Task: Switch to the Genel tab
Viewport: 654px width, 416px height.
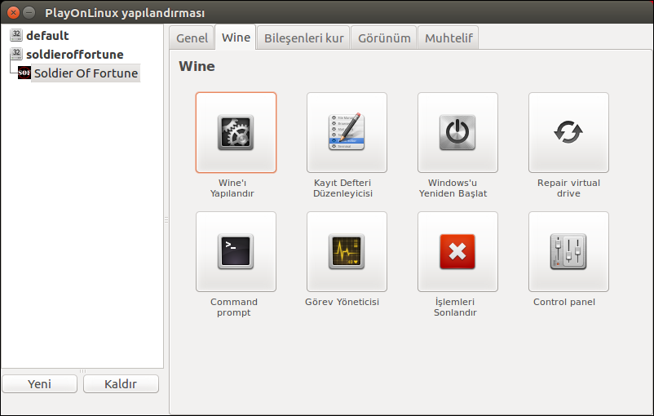Action: point(192,38)
